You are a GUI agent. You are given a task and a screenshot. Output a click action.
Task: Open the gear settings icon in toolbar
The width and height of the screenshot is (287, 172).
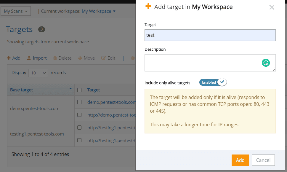pos(132,58)
